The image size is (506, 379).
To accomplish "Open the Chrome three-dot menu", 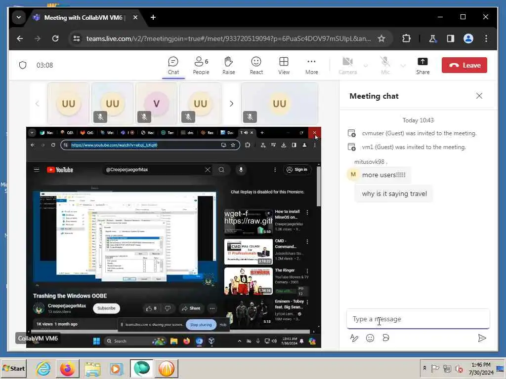I will pyautogui.click(x=486, y=38).
